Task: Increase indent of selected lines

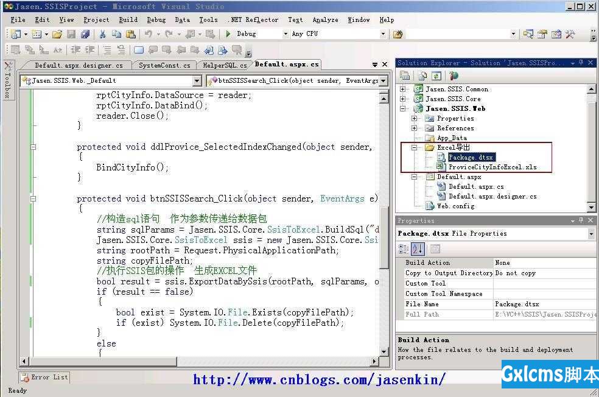Action: pos(89,50)
